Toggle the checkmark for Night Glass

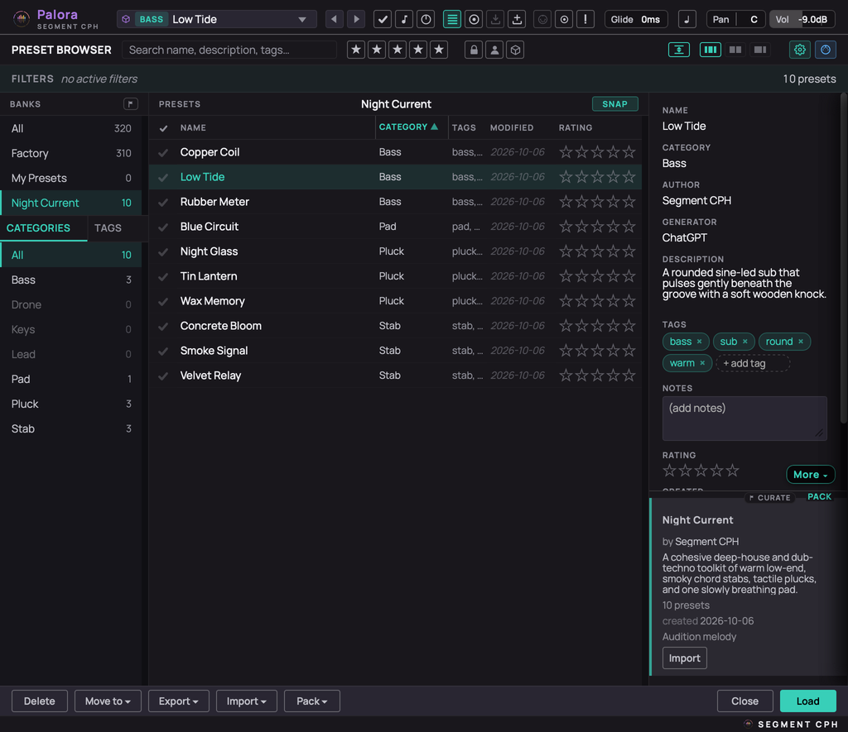(x=163, y=252)
